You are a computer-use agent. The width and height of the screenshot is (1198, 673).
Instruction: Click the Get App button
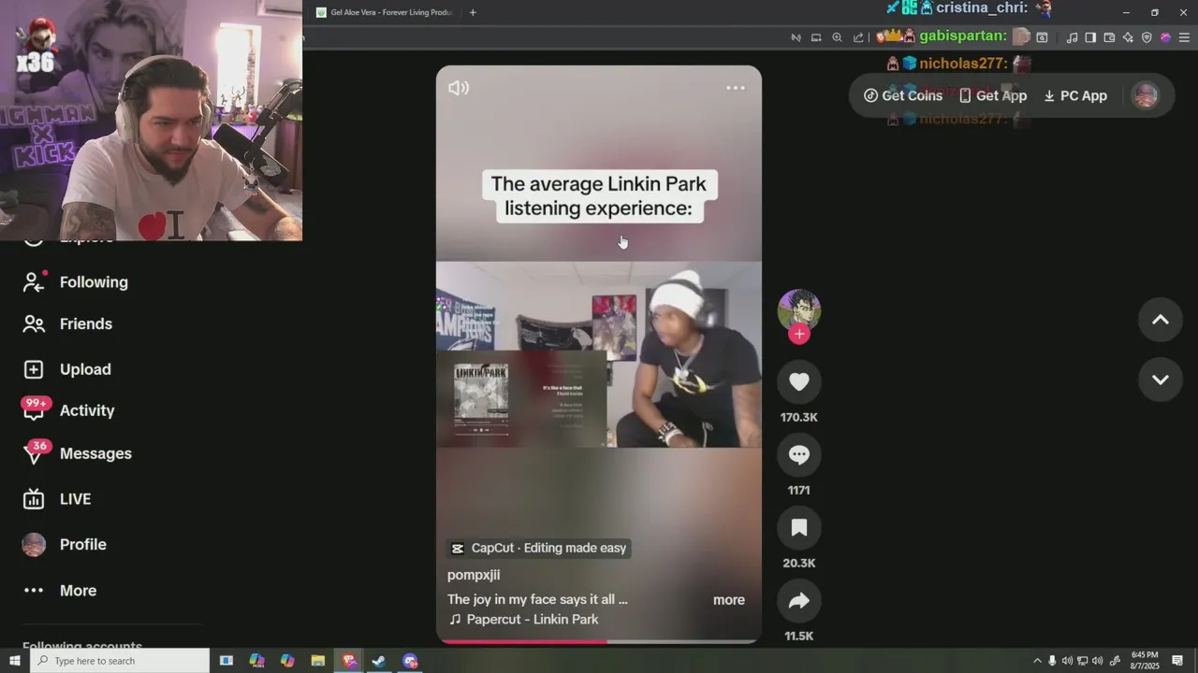coord(993,95)
